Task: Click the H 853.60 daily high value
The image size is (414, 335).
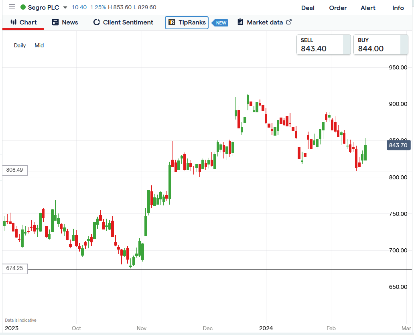Action: (x=120, y=7)
